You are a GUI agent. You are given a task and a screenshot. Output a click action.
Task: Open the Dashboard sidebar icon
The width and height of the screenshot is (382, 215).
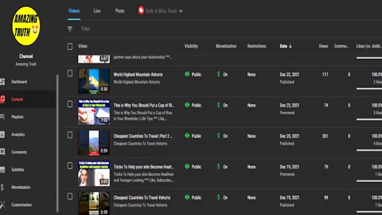[x=2, y=82]
